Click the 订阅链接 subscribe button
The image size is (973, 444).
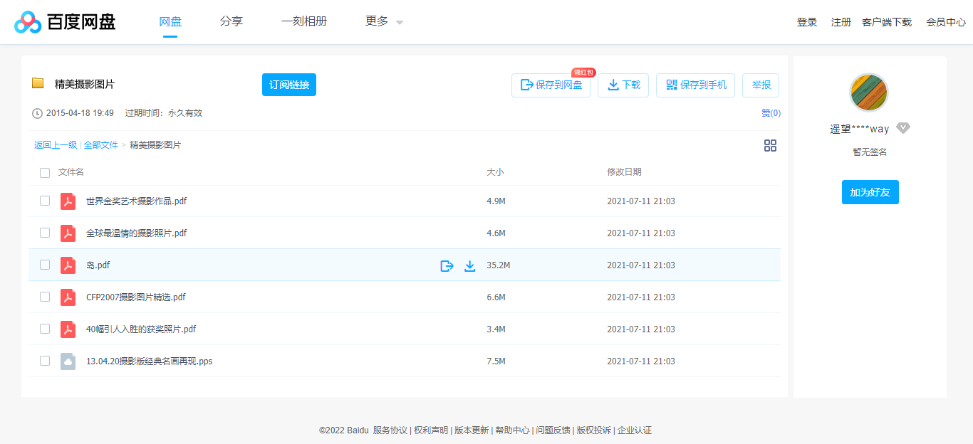[x=288, y=84]
